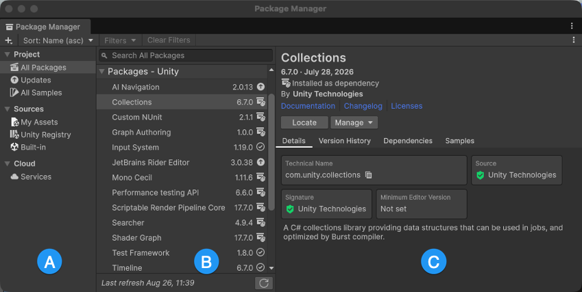Select Scriptable Render Pipeline Core package
This screenshot has height=292, width=582.
pyautogui.click(x=182, y=208)
